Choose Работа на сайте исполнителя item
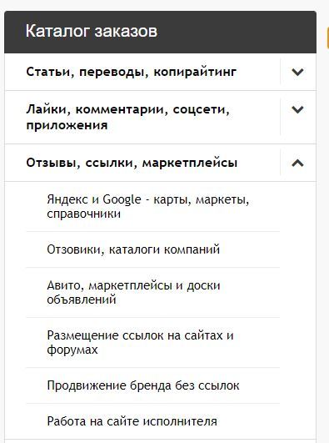This screenshot has height=443, width=329. click(x=132, y=421)
